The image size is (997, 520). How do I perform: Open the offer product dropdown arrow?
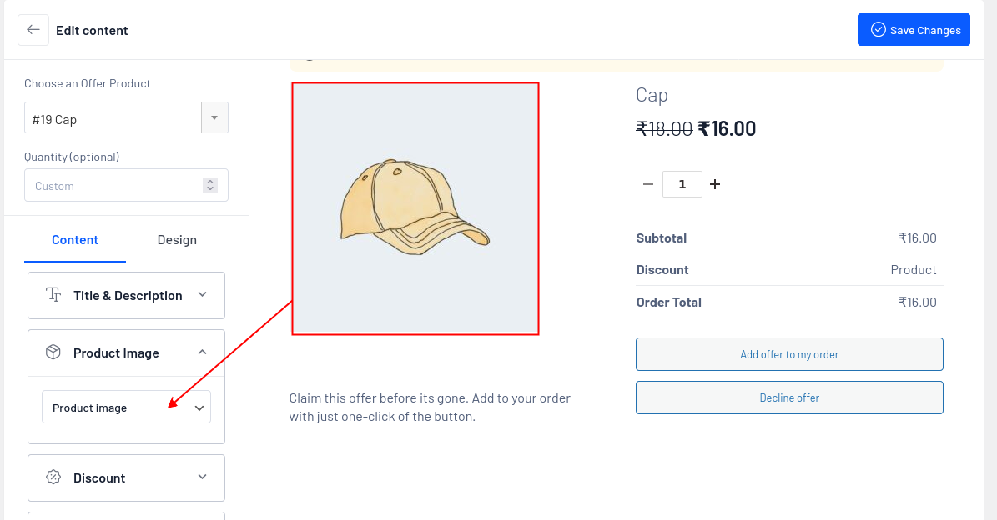pos(214,118)
